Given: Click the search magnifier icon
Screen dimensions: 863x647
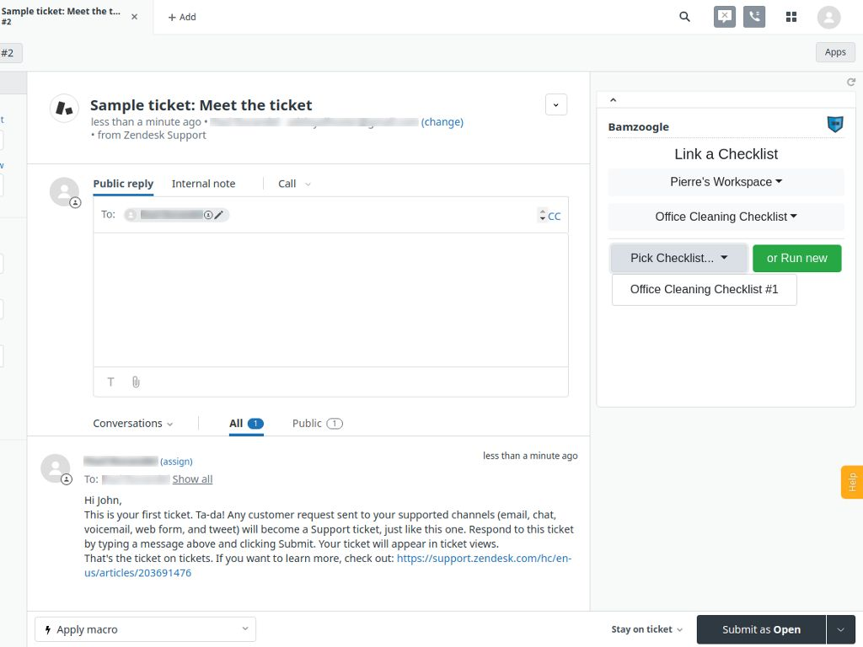Looking at the screenshot, I should (684, 17).
